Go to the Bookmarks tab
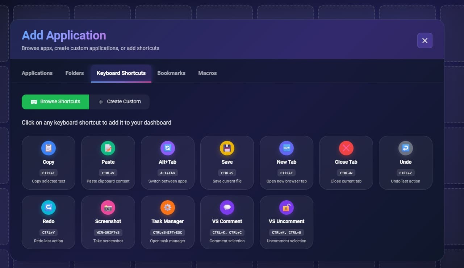464x268 pixels. pyautogui.click(x=171, y=73)
